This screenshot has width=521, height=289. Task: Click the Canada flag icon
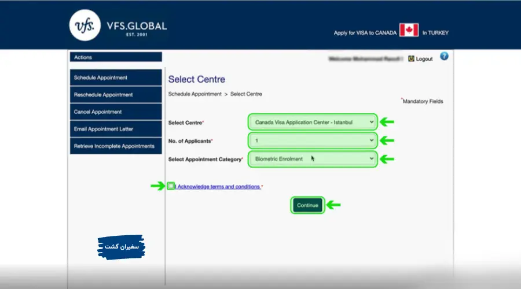(409, 30)
